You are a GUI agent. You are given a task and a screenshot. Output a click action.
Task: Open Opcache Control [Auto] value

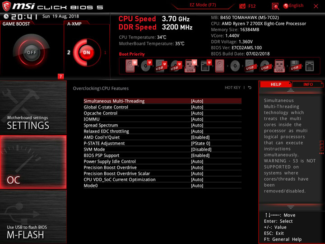(197, 113)
